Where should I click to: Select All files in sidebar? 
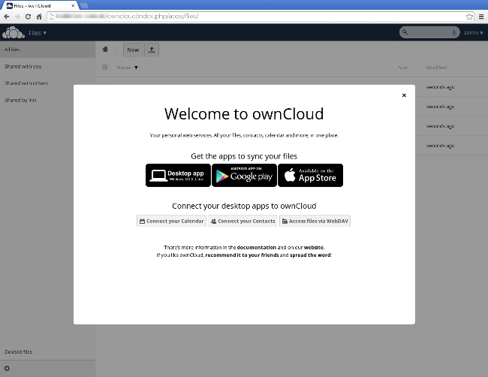click(47, 49)
